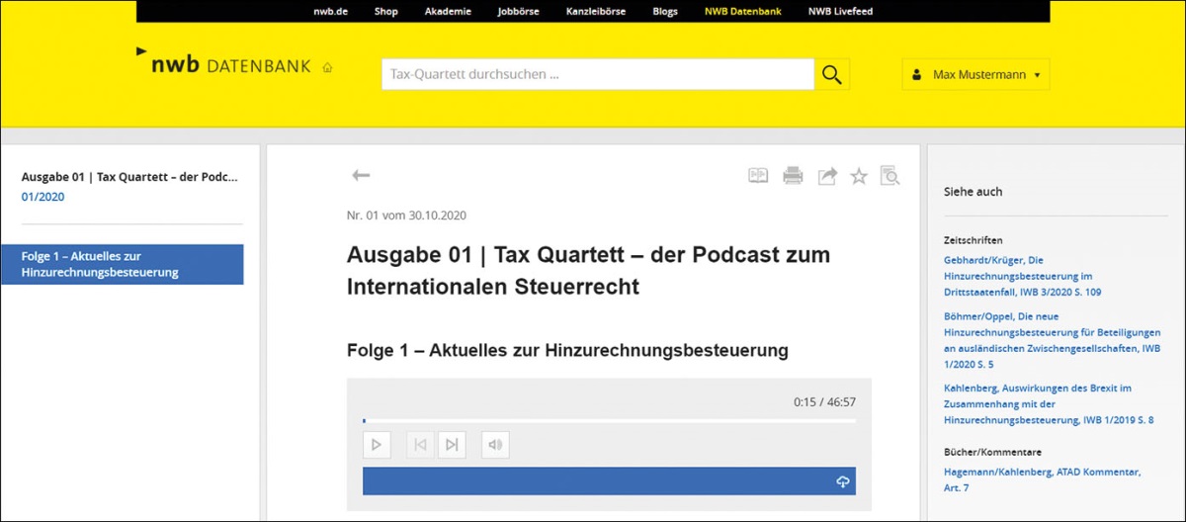The height and width of the screenshot is (522, 1186).
Task: Play the podcast episode
Action: pos(377,445)
